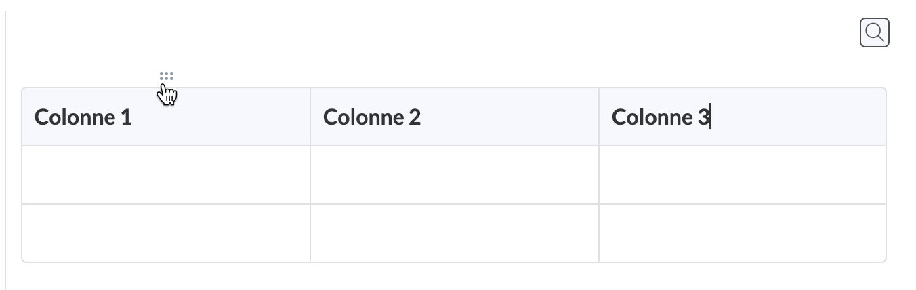Place cursor in Colonne 3 header
Viewport: 916px width, 290px height.
click(x=742, y=117)
